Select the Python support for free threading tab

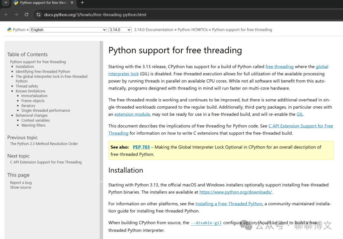43,3
